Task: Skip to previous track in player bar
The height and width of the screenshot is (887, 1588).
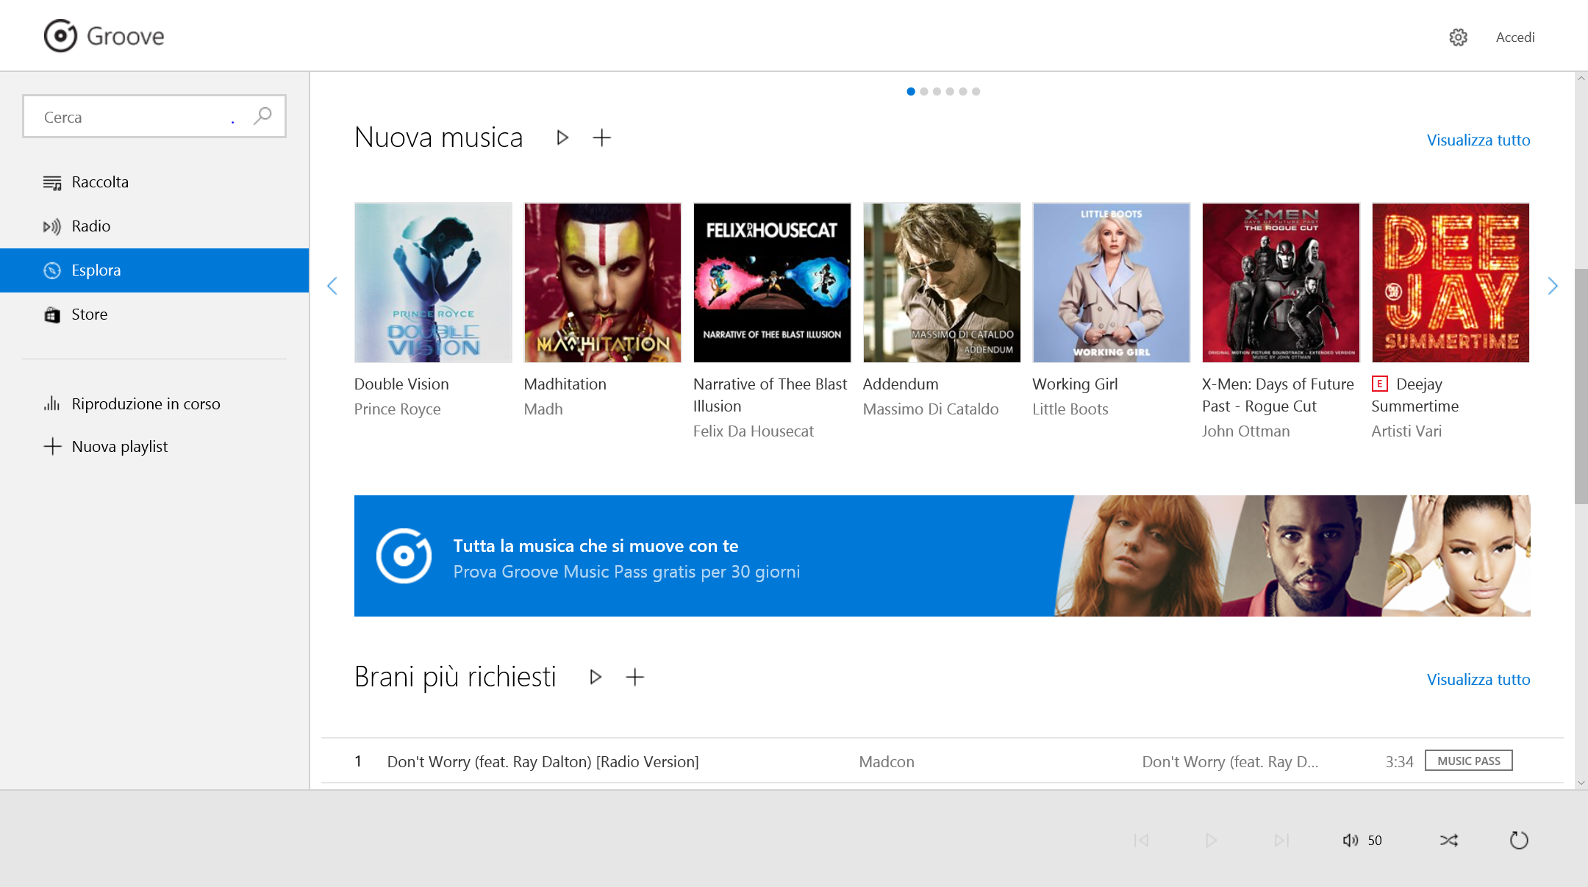Action: (1141, 840)
